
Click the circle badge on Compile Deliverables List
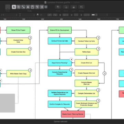(x=98, y=90)
